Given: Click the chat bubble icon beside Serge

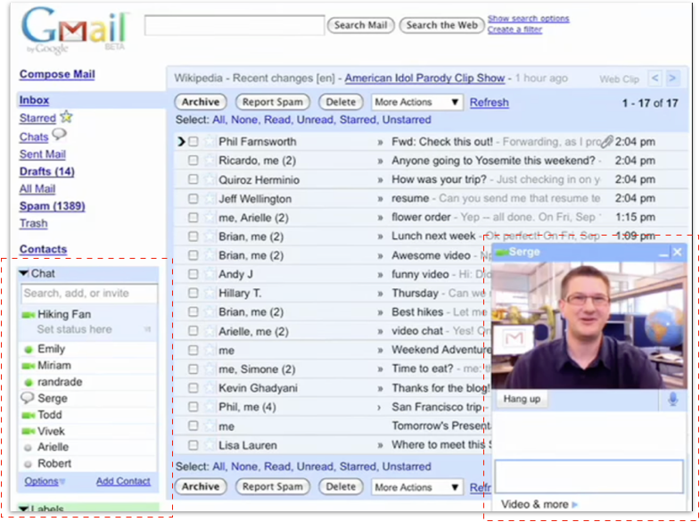Looking at the screenshot, I should point(28,397).
